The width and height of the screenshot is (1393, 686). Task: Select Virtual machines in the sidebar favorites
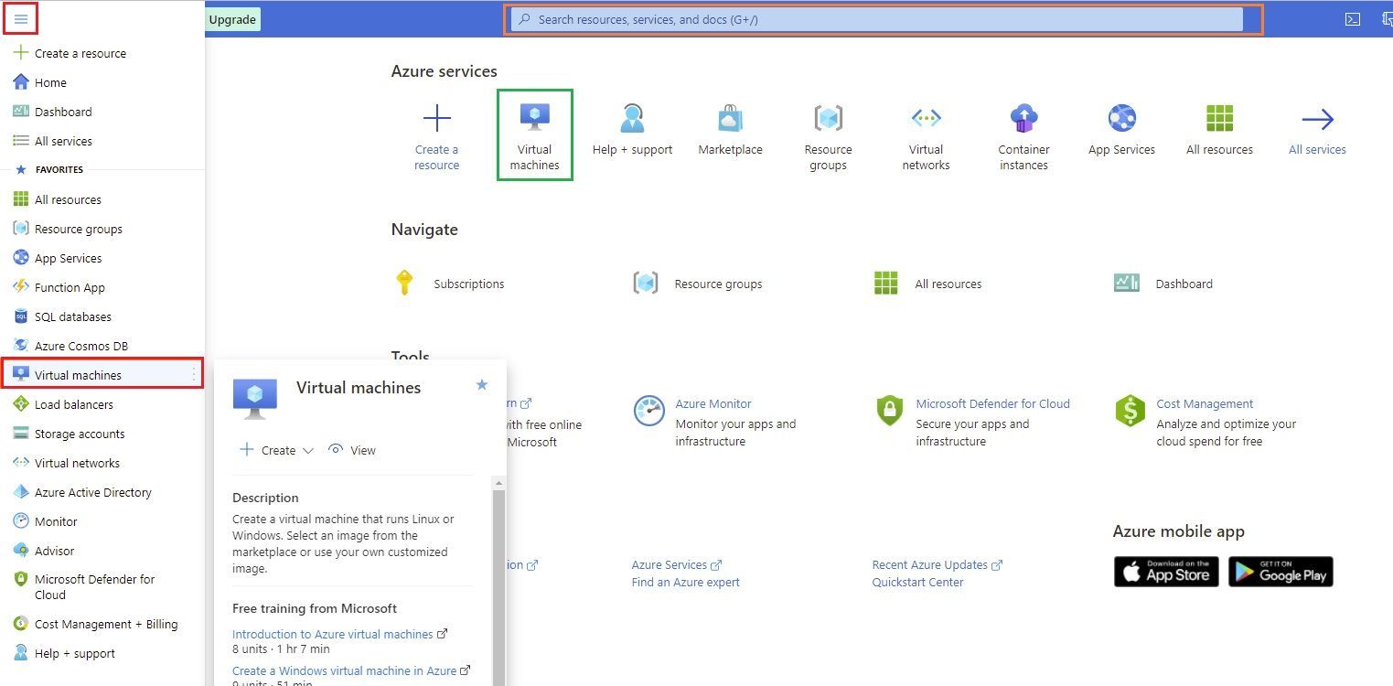click(x=102, y=374)
